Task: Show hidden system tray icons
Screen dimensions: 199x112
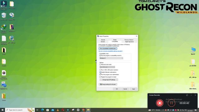Action: tap(163, 110)
